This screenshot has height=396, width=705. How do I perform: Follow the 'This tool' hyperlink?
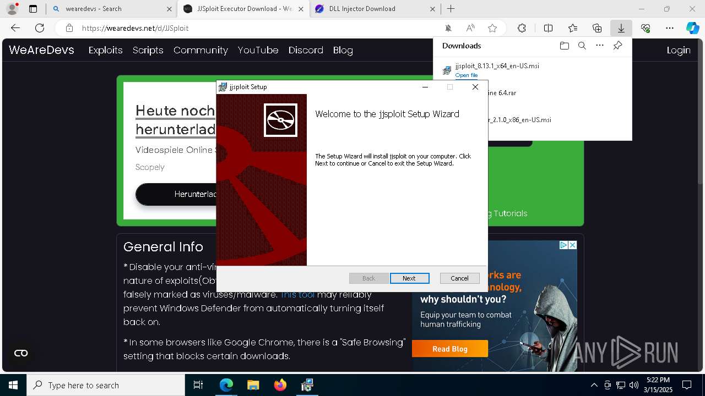(297, 295)
